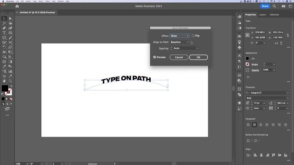Select the Eyedropper tool
The width and height of the screenshot is (294, 165).
coord(4,66)
